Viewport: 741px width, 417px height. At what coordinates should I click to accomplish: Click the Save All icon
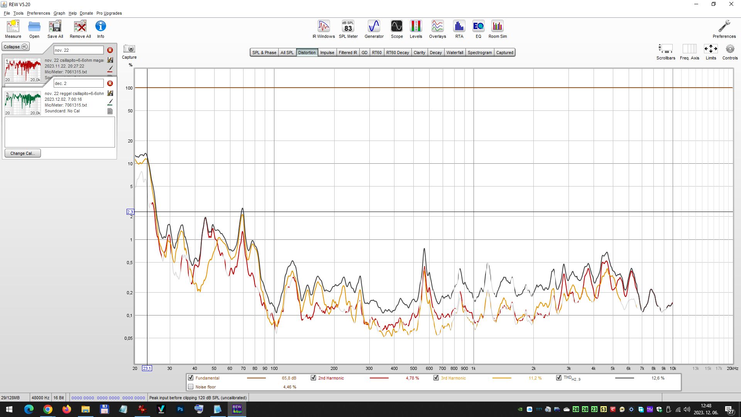pos(55,29)
